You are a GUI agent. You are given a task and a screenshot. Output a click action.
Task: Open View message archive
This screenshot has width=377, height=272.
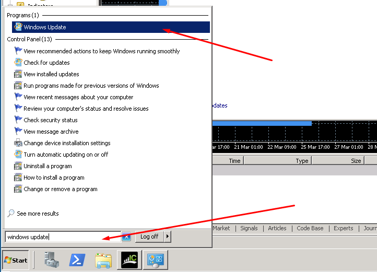51,132
